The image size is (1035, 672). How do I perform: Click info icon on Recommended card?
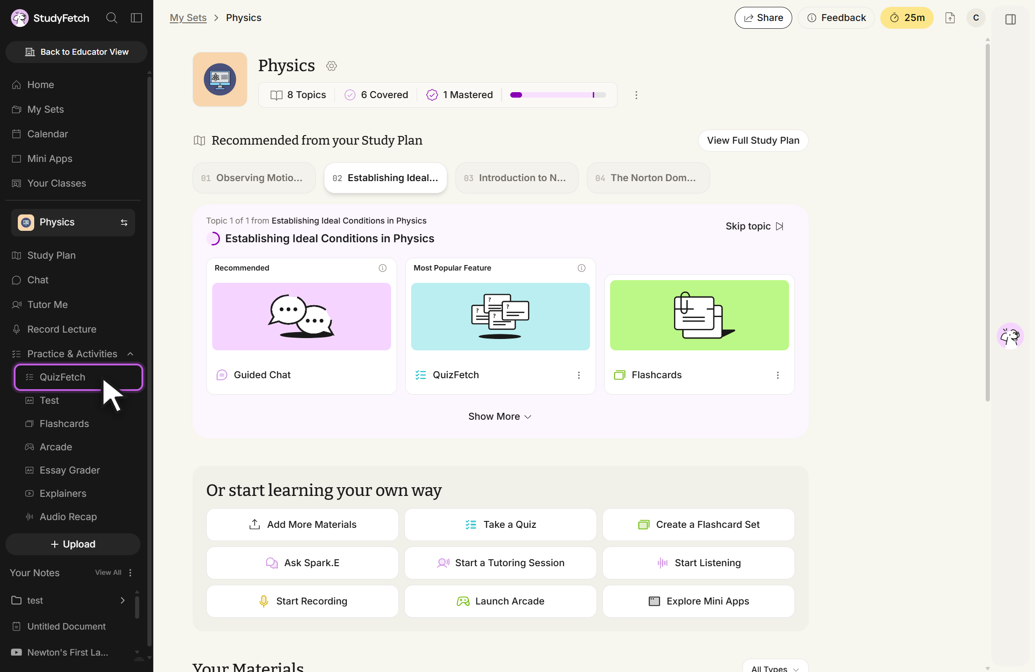(x=382, y=268)
